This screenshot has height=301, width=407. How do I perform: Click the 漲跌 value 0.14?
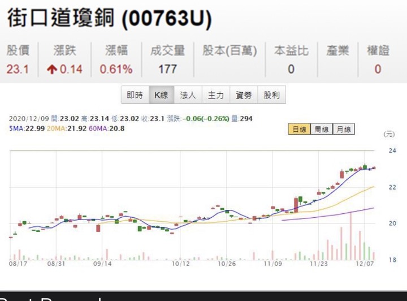(x=71, y=70)
